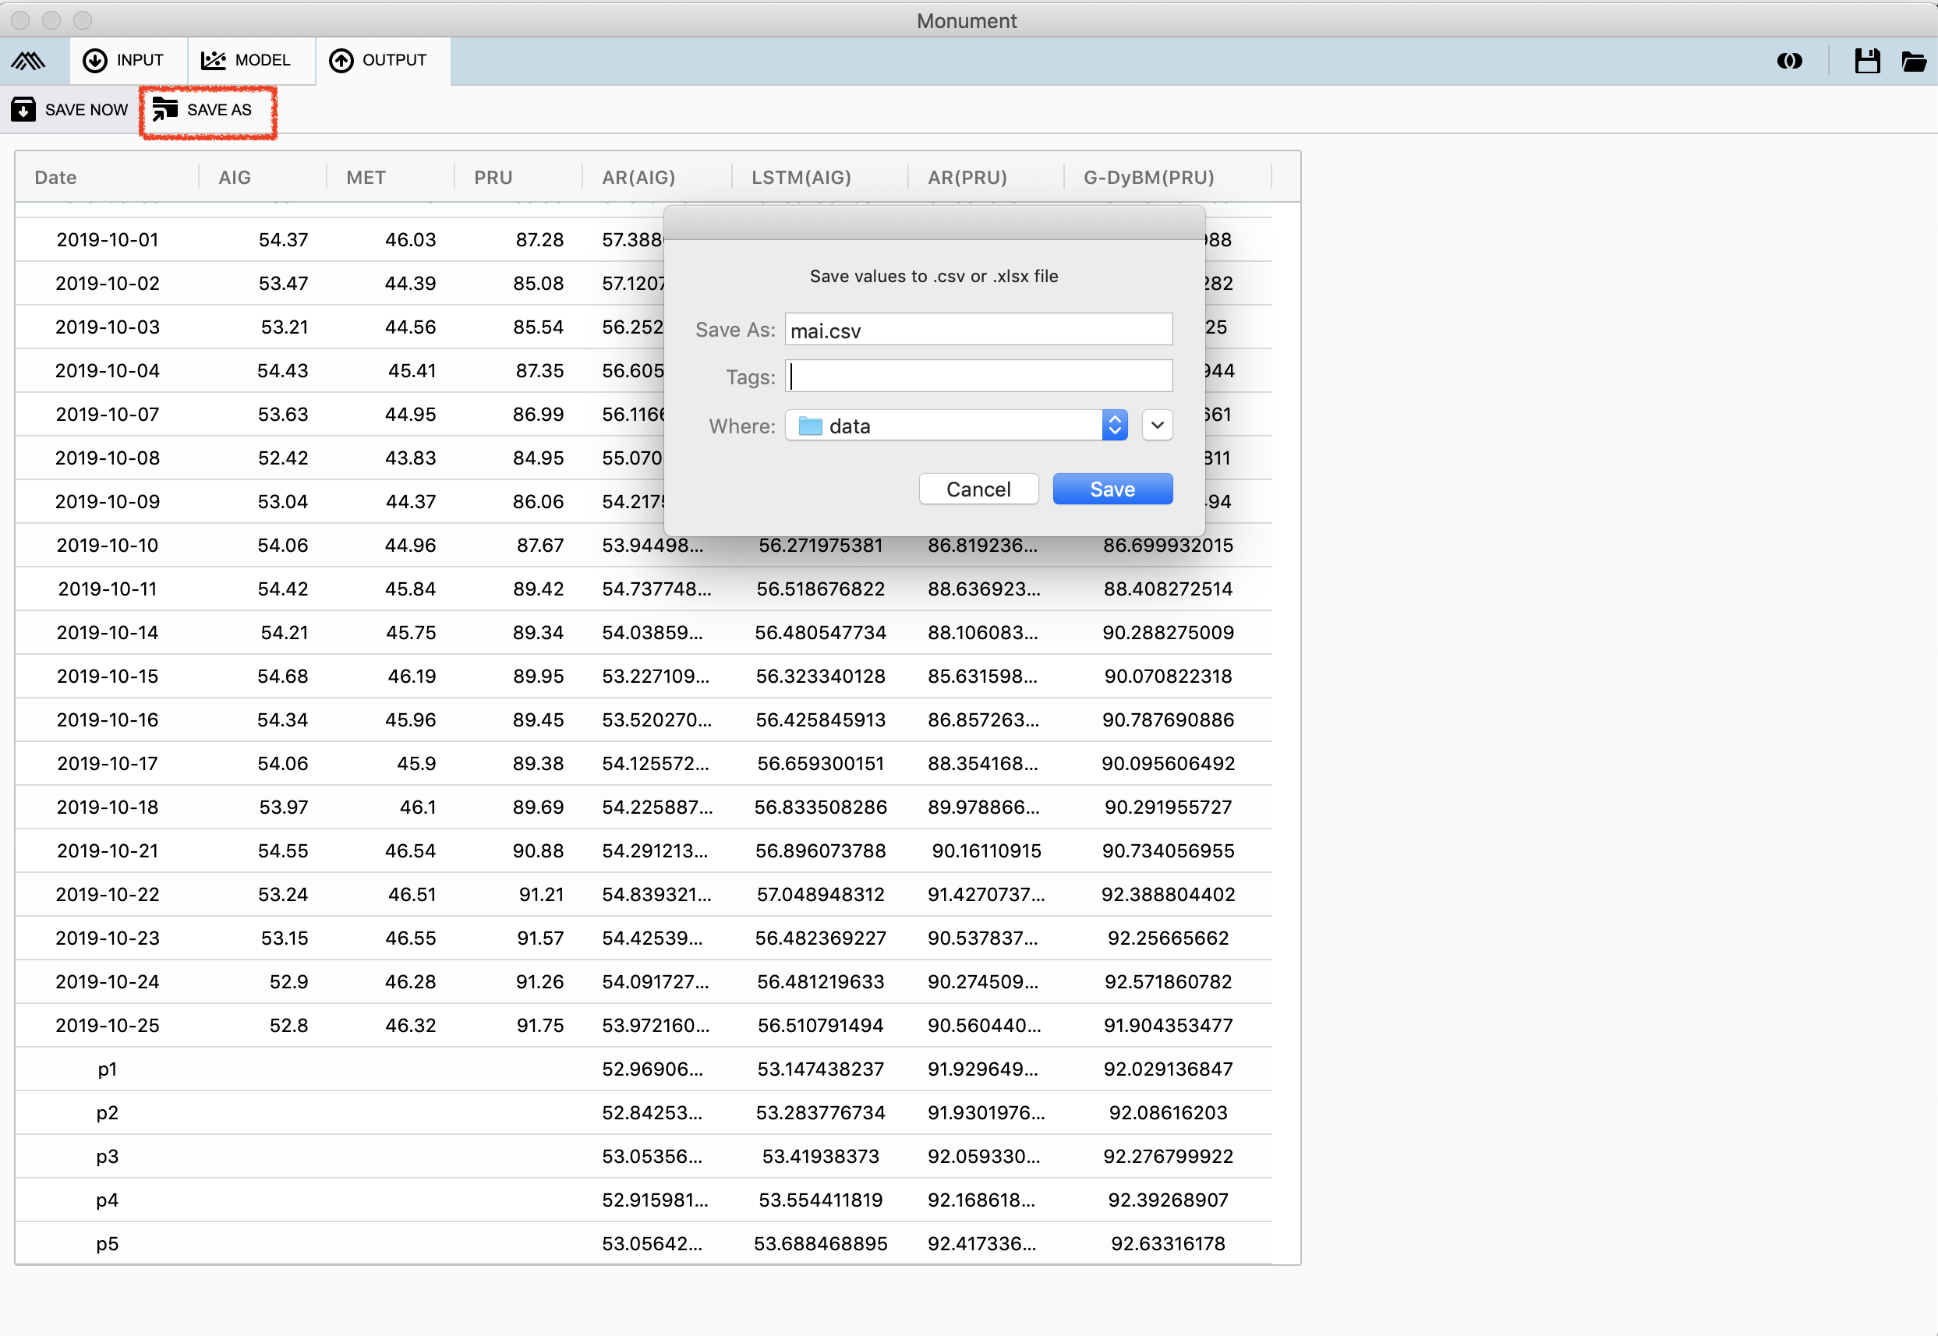Click the p4 row label
The image size is (1938, 1336).
[107, 1200]
